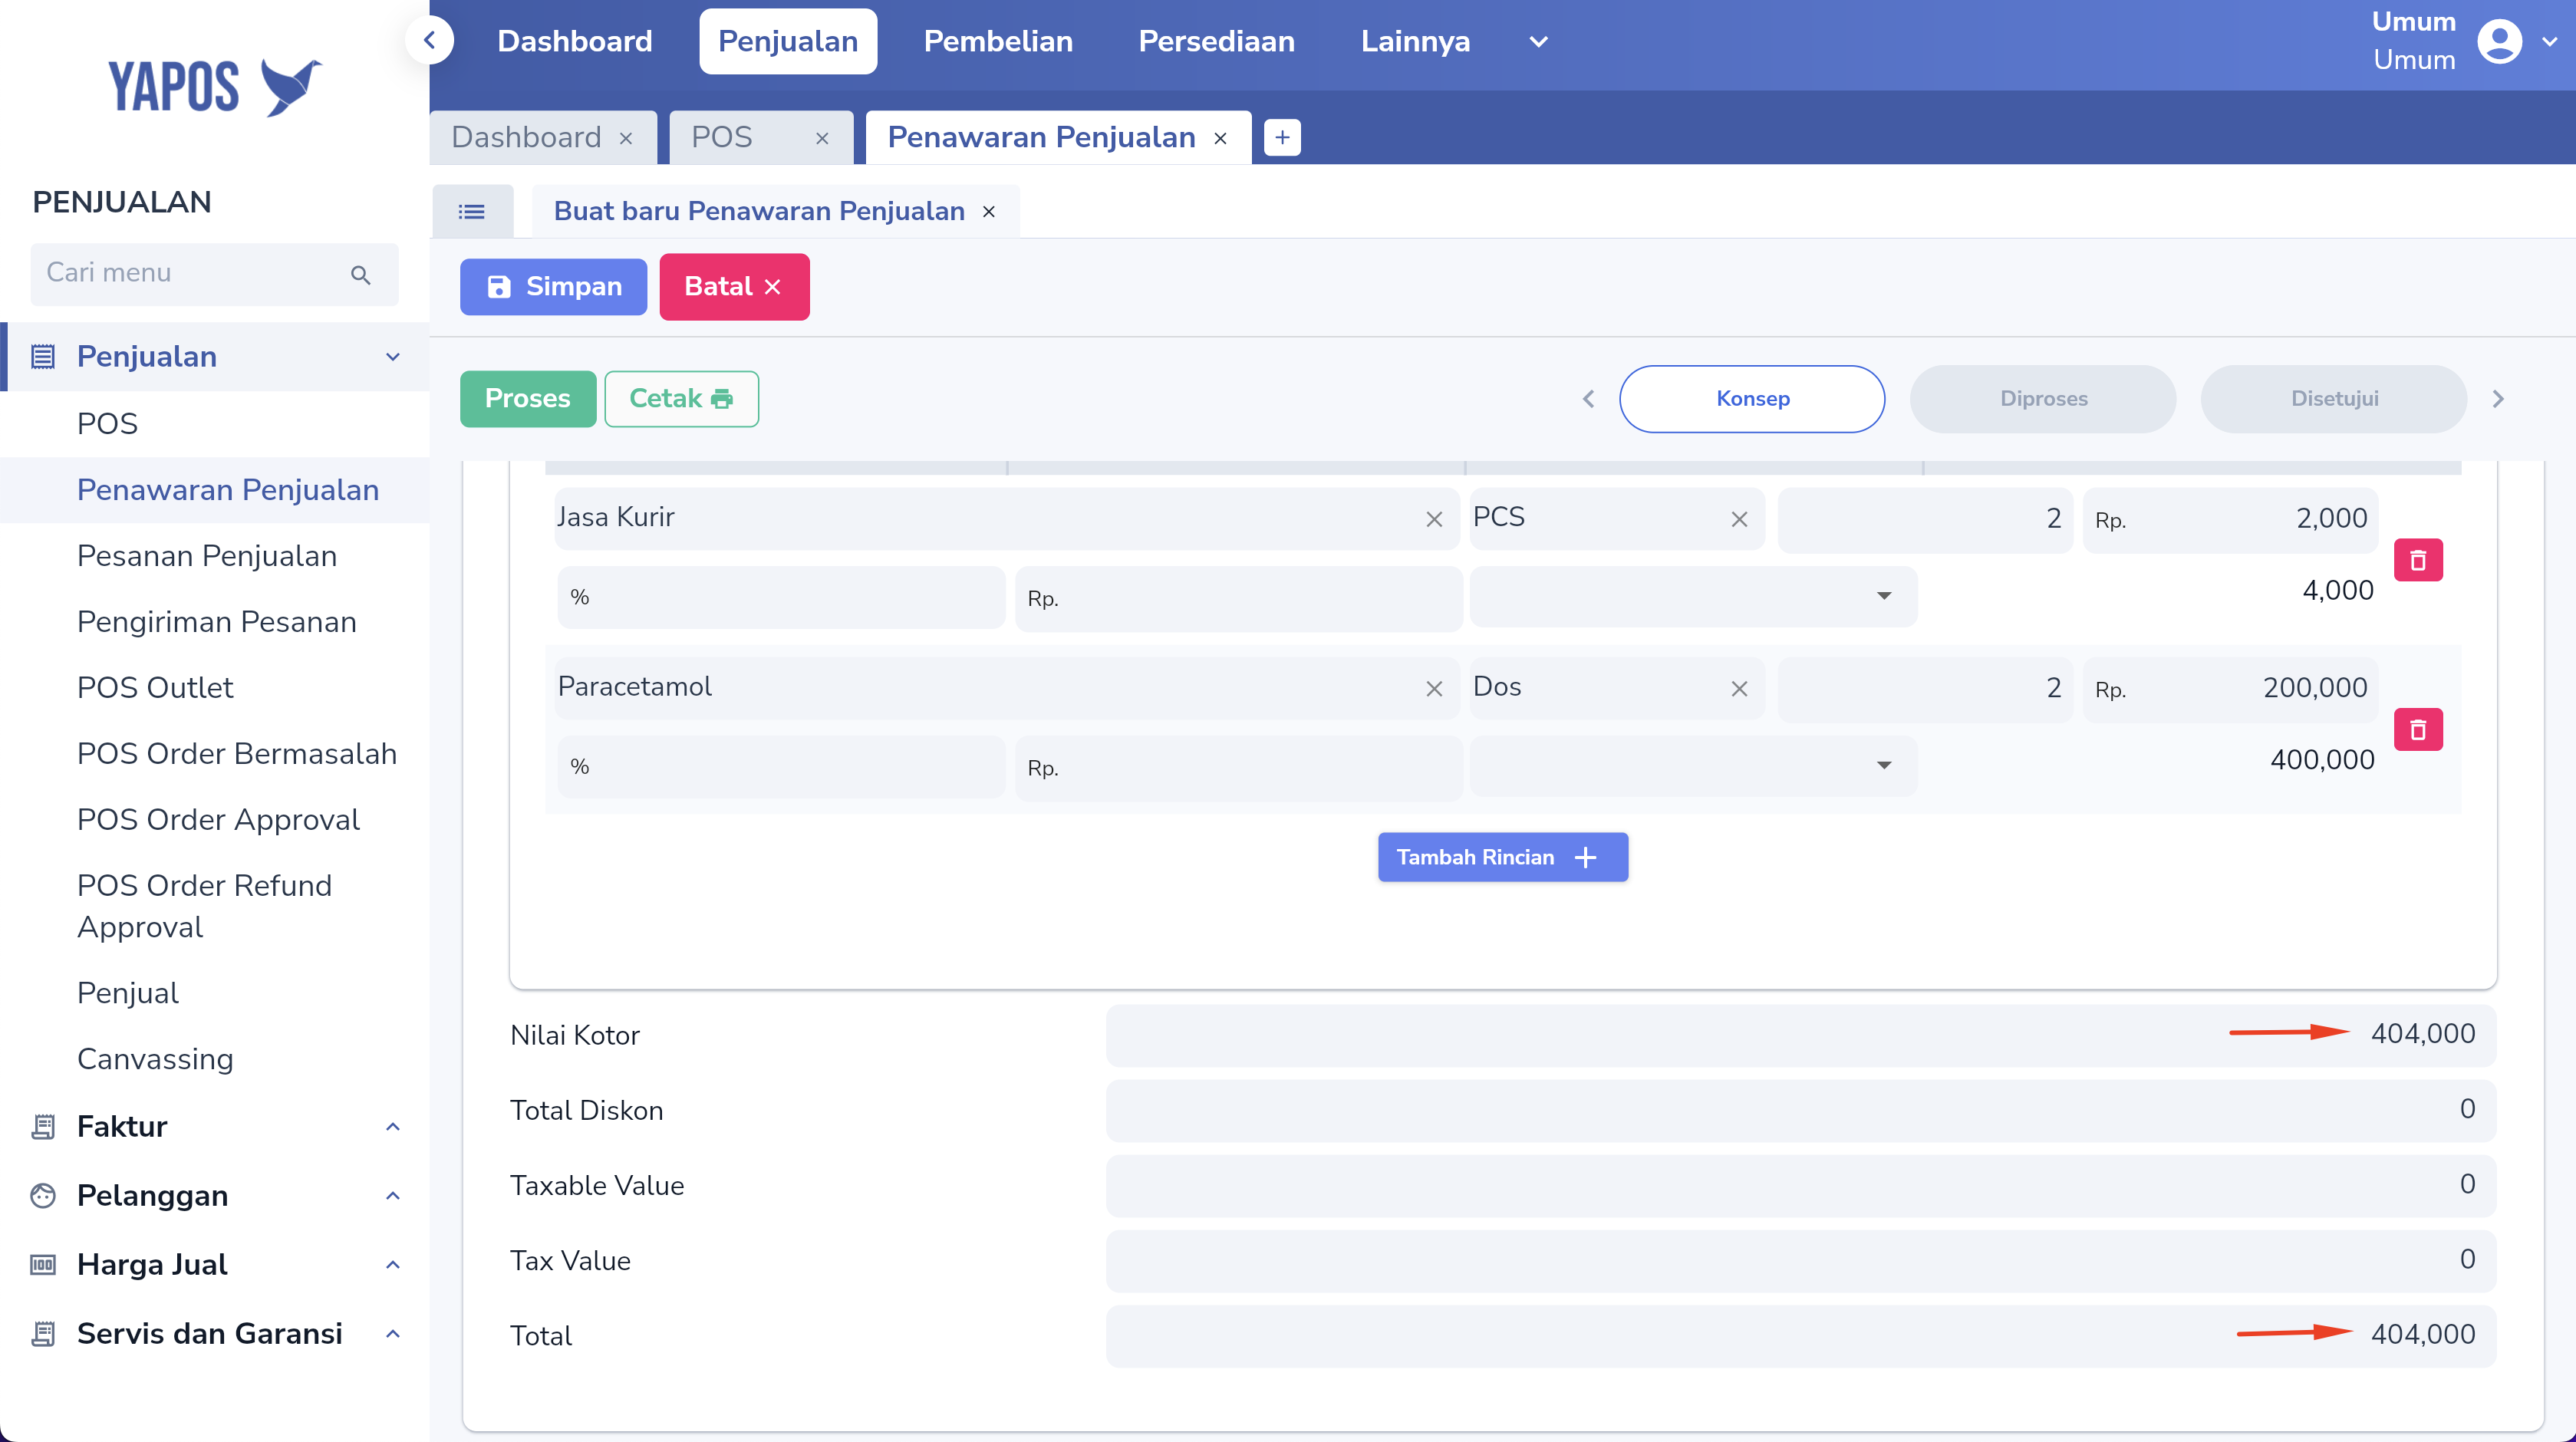Select the Konsep status step

[1752, 399]
